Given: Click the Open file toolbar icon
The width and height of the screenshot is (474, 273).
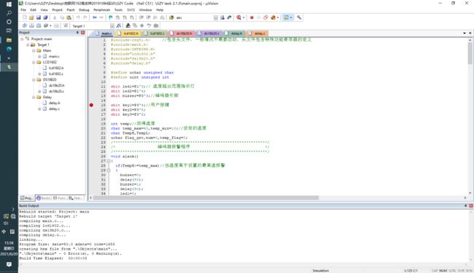Looking at the screenshot, I should point(31,17).
